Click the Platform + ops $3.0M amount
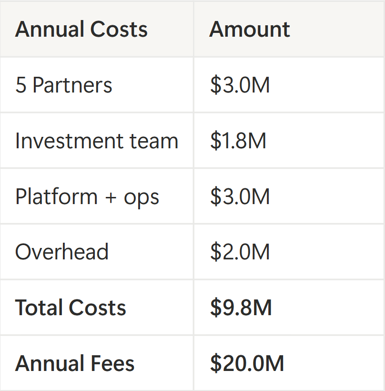The width and height of the screenshot is (385, 391). (x=240, y=197)
